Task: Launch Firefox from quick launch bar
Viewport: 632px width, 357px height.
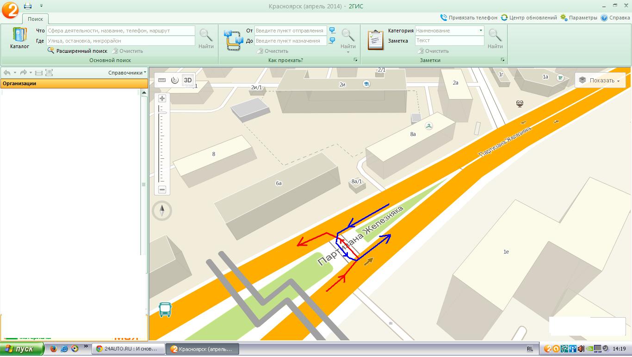Action: (54, 349)
